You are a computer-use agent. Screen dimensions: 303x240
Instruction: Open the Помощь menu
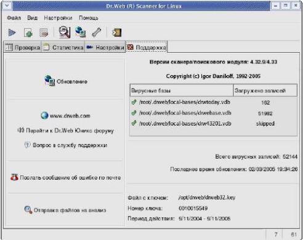tap(89, 18)
